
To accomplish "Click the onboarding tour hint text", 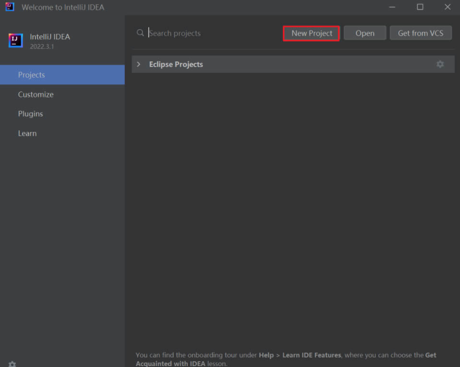I will 286,359.
